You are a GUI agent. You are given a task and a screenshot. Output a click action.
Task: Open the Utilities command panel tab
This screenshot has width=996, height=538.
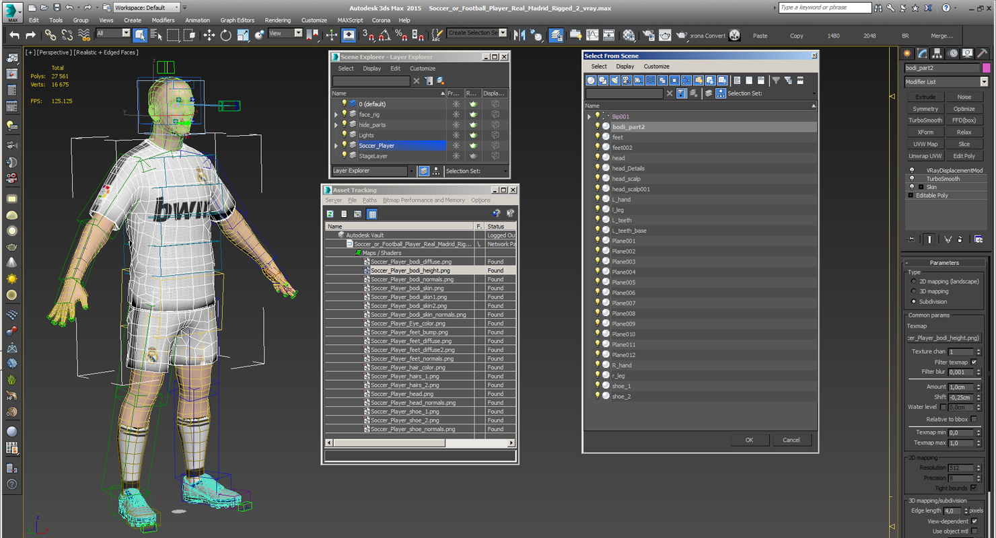pos(983,53)
